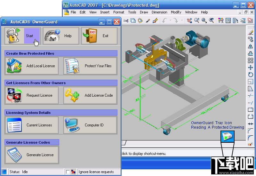Select the Rotate tool in right toolbar

(251, 75)
